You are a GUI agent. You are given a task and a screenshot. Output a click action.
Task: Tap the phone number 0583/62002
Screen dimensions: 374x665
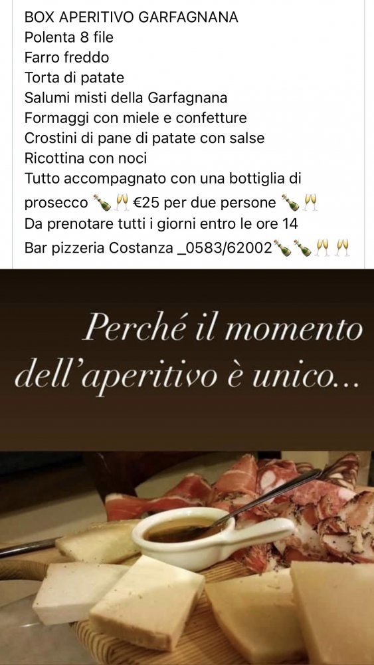pyautogui.click(x=229, y=247)
